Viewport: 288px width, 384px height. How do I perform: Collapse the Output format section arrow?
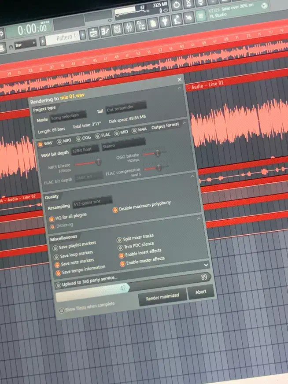click(x=185, y=122)
